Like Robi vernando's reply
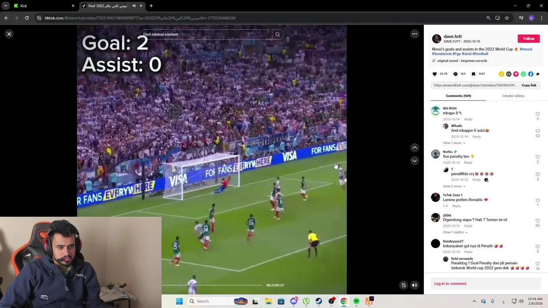Image resolution: width=548 pixels, height=308 pixels. [538, 264]
